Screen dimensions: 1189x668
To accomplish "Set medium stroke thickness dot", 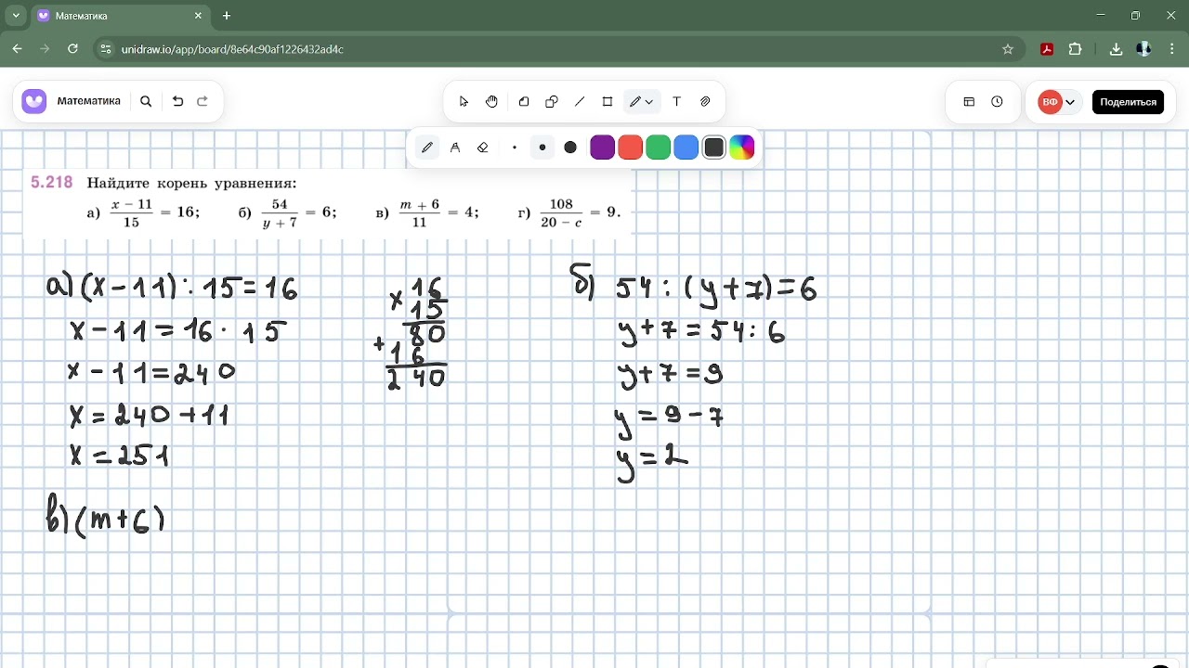I will 542,148.
